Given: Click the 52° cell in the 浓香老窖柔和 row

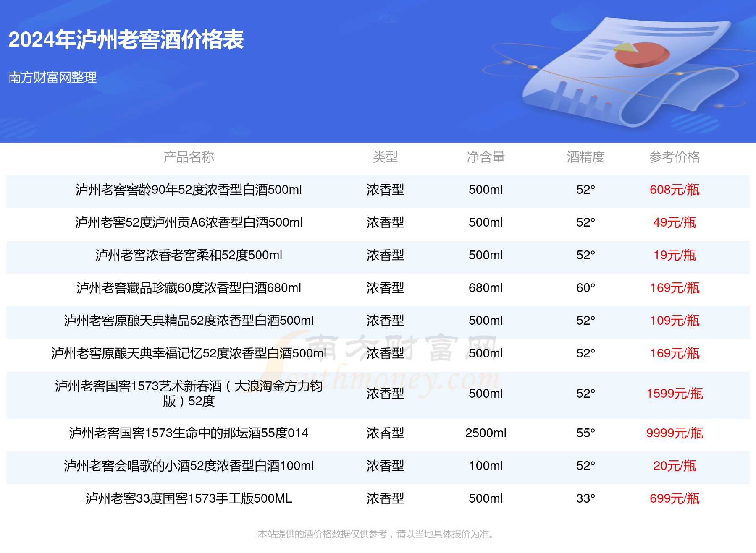Looking at the screenshot, I should 585,255.
